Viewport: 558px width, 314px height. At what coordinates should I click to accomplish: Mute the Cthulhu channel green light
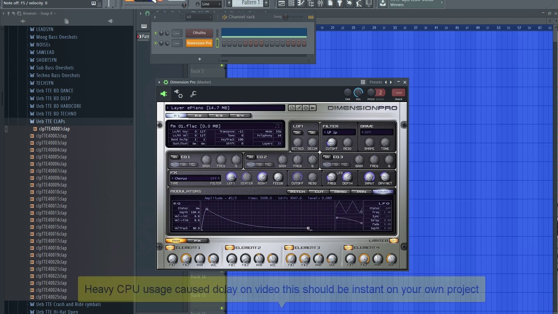click(156, 33)
